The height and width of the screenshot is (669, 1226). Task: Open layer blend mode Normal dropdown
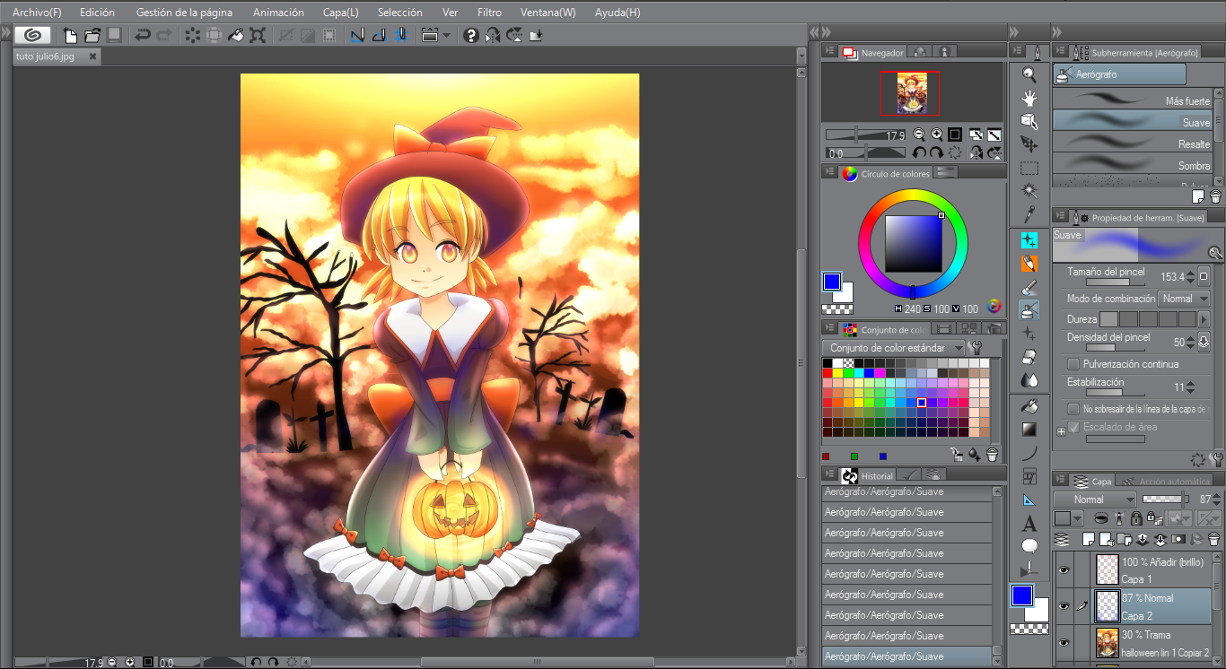[1095, 500]
